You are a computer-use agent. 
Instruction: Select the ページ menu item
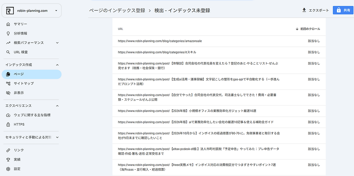32,74
